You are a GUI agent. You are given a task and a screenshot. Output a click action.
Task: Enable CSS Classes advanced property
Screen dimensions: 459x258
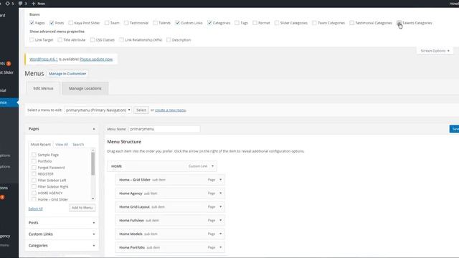pyautogui.click(x=93, y=40)
